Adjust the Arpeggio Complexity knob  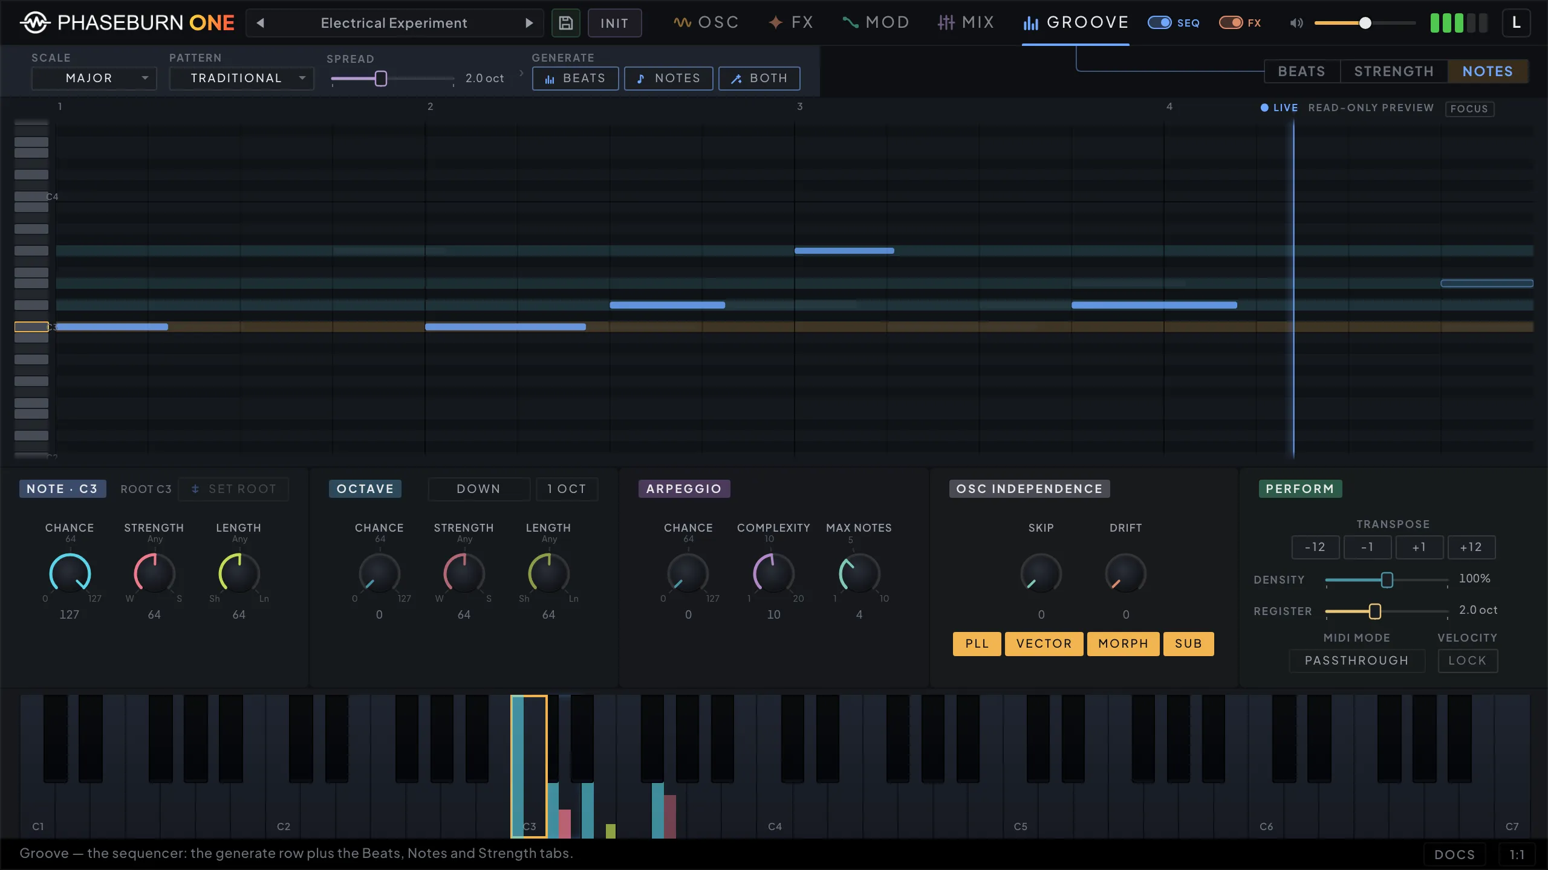773,573
